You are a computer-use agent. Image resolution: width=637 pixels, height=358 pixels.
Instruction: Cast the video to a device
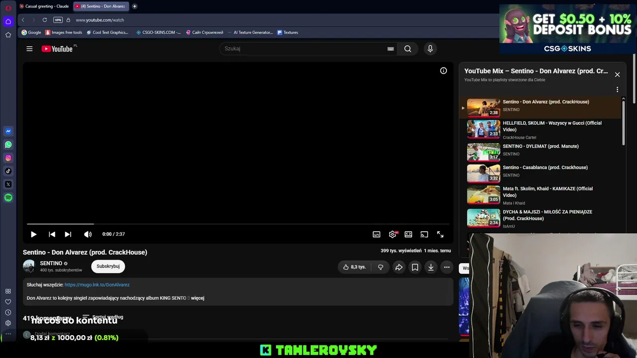(x=424, y=234)
